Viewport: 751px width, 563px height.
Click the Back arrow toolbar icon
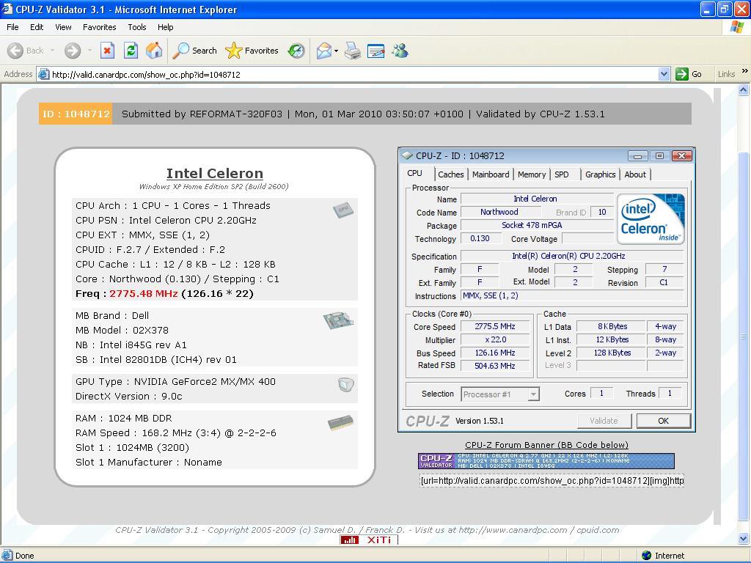15,51
